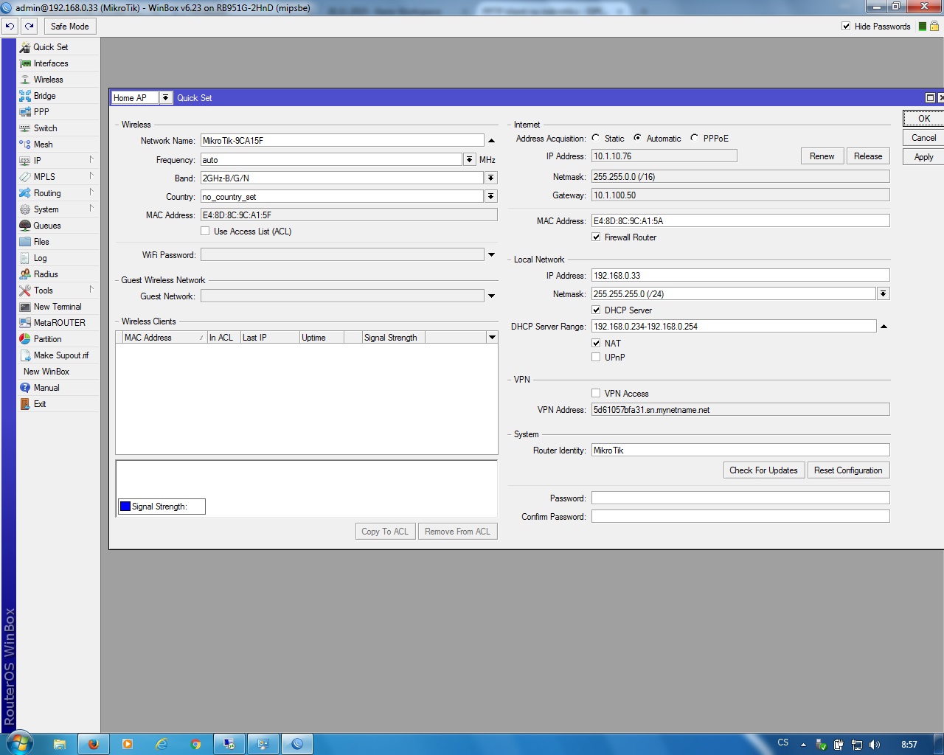Click the Quick Set sidebar icon
Viewport: 944px width, 755px height.
(x=25, y=47)
